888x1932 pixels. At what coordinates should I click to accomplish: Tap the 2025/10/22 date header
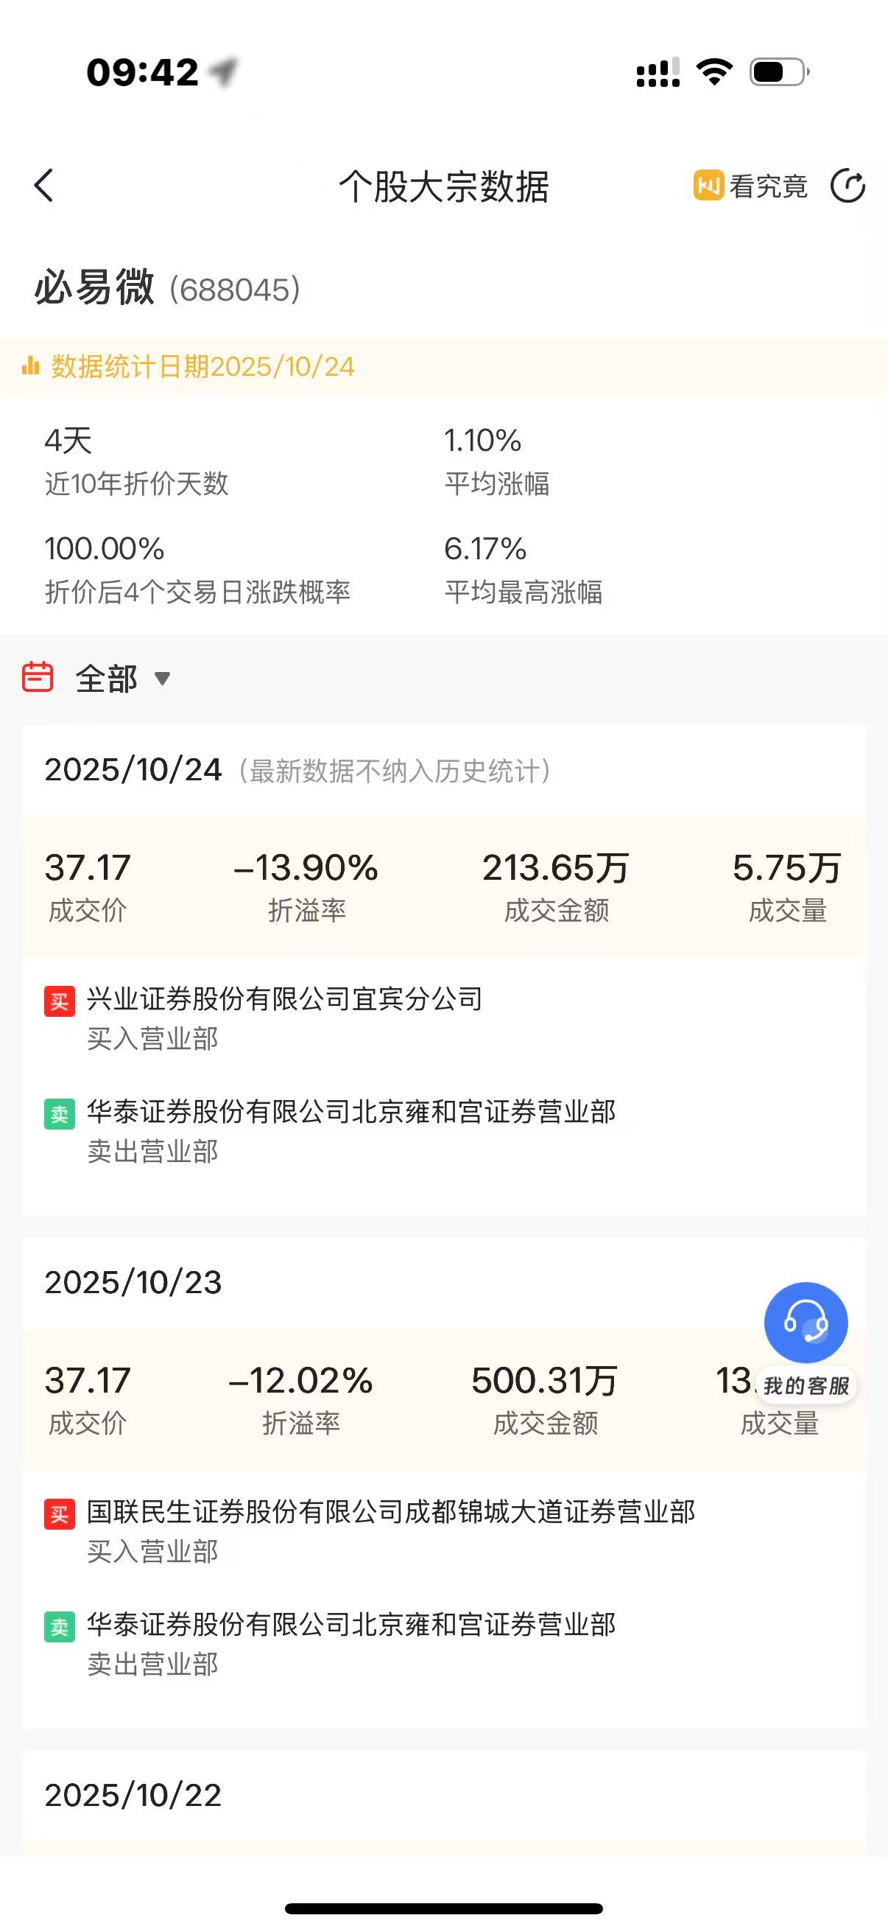coord(133,1796)
